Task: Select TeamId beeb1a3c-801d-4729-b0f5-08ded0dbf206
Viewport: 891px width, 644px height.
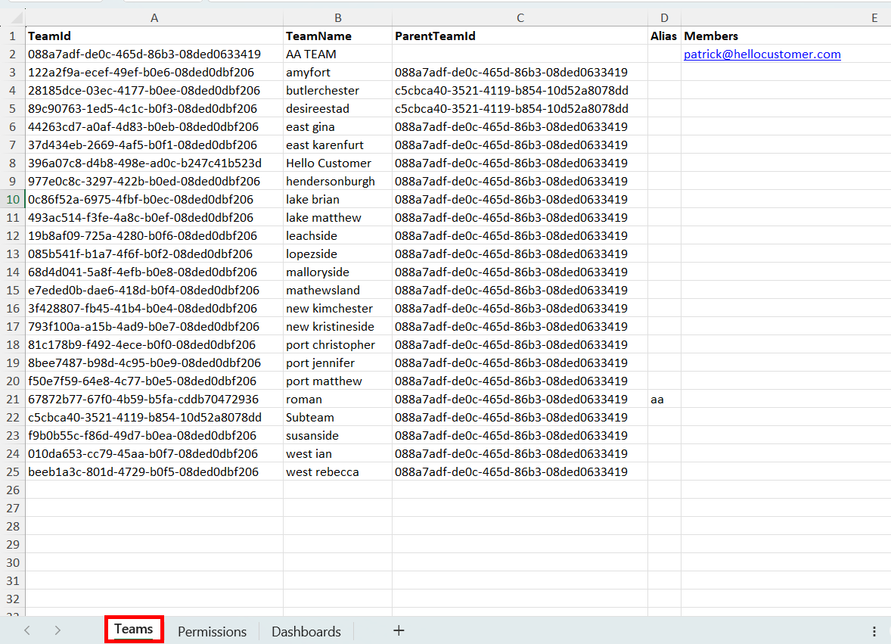Action: click(154, 471)
